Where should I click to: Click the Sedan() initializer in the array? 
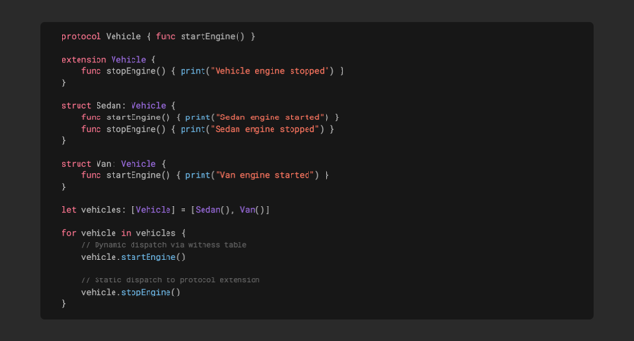[x=213, y=210]
